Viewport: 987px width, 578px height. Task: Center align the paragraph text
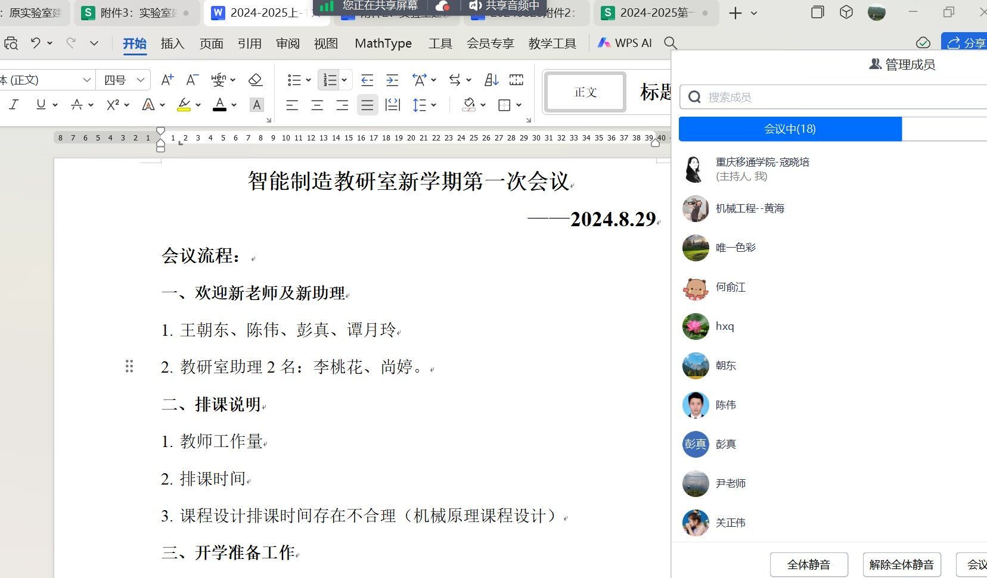click(x=317, y=105)
